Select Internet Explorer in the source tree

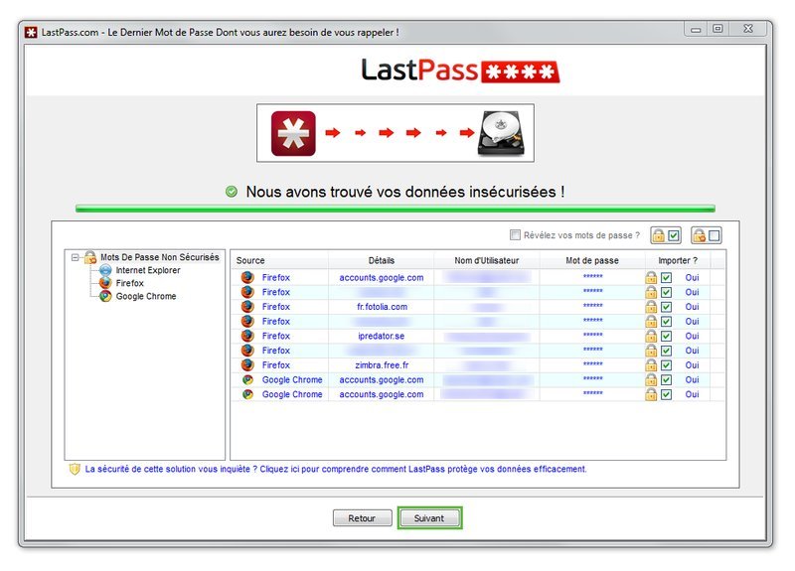[147, 270]
